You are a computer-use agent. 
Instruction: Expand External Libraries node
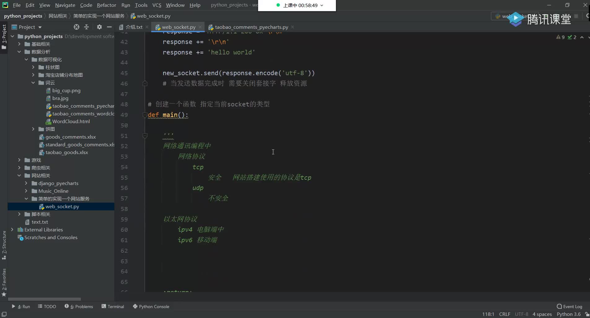coord(12,230)
